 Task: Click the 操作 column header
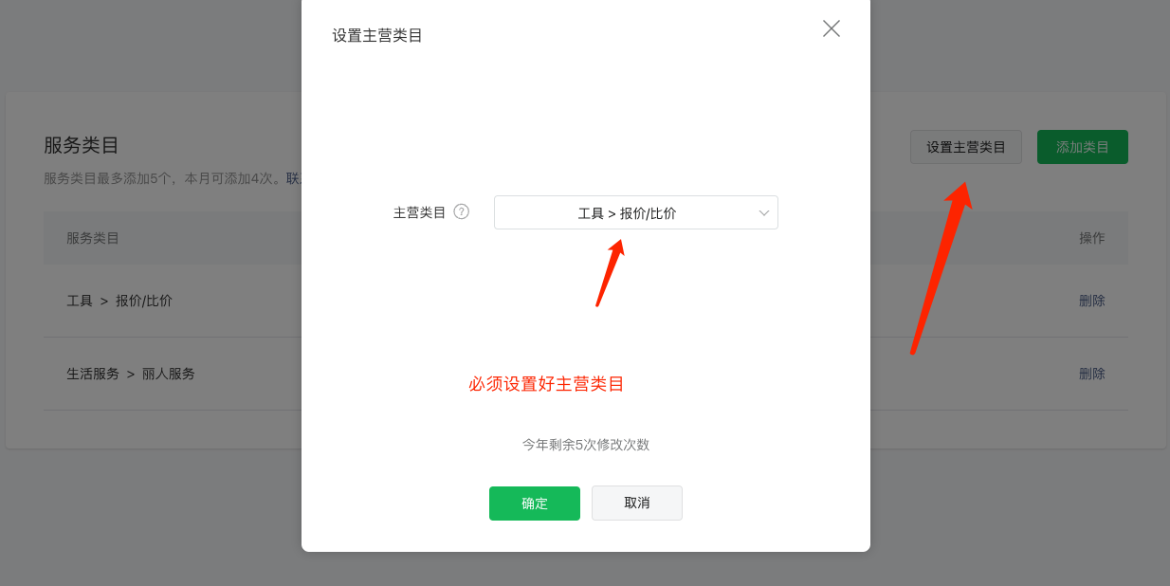(x=1092, y=238)
